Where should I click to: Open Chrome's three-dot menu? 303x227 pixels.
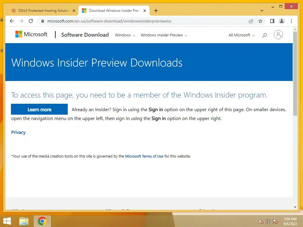291,21
